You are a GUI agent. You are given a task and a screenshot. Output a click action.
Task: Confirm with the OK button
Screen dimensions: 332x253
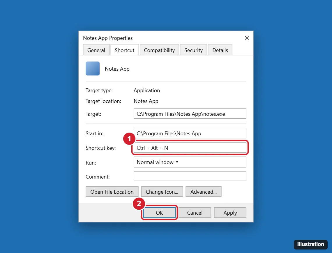pyautogui.click(x=159, y=212)
